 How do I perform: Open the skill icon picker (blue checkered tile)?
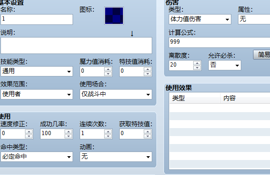pos(114,15)
